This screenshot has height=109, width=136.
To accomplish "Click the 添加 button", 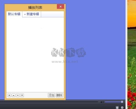I will tap(51, 95).
